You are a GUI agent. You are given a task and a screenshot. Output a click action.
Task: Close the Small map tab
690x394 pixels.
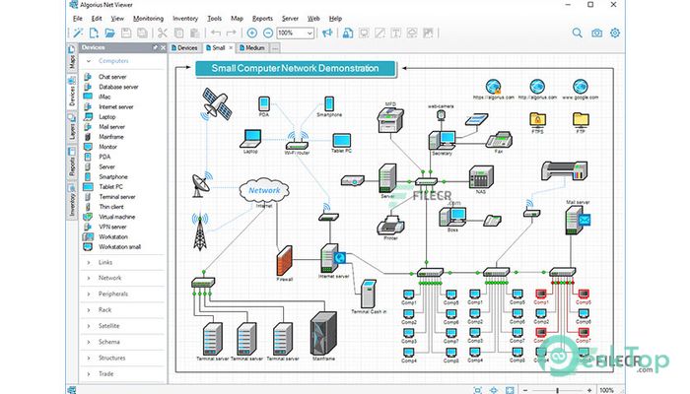(x=231, y=48)
